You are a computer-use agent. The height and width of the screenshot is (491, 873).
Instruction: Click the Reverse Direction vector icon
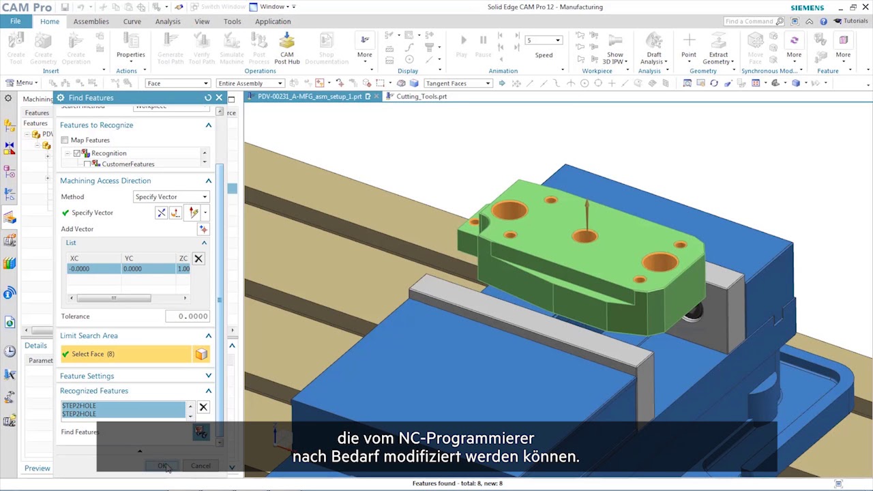162,213
